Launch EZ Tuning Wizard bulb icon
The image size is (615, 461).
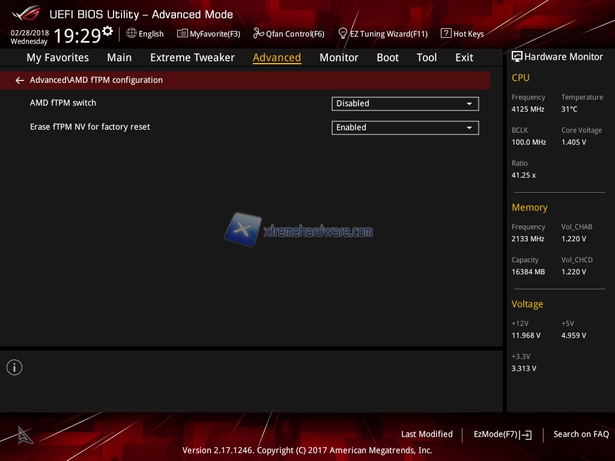click(343, 33)
